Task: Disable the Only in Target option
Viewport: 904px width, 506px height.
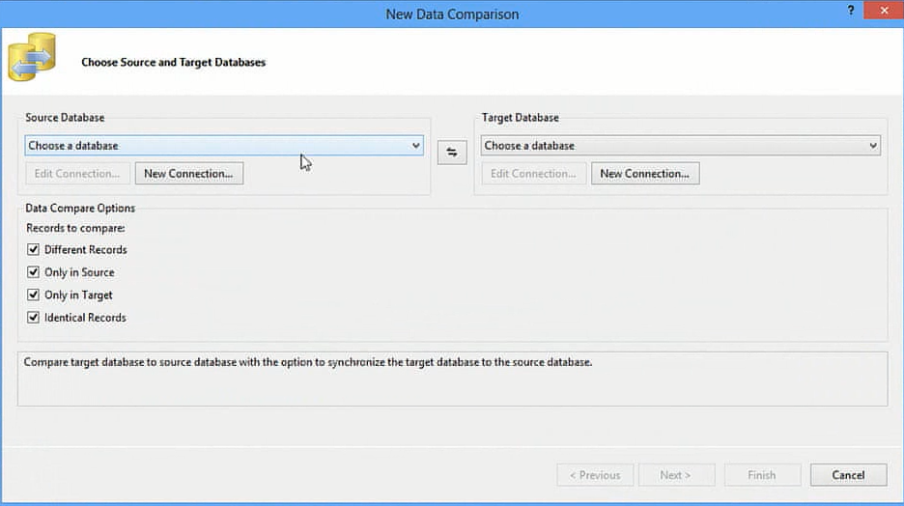Action: [33, 295]
